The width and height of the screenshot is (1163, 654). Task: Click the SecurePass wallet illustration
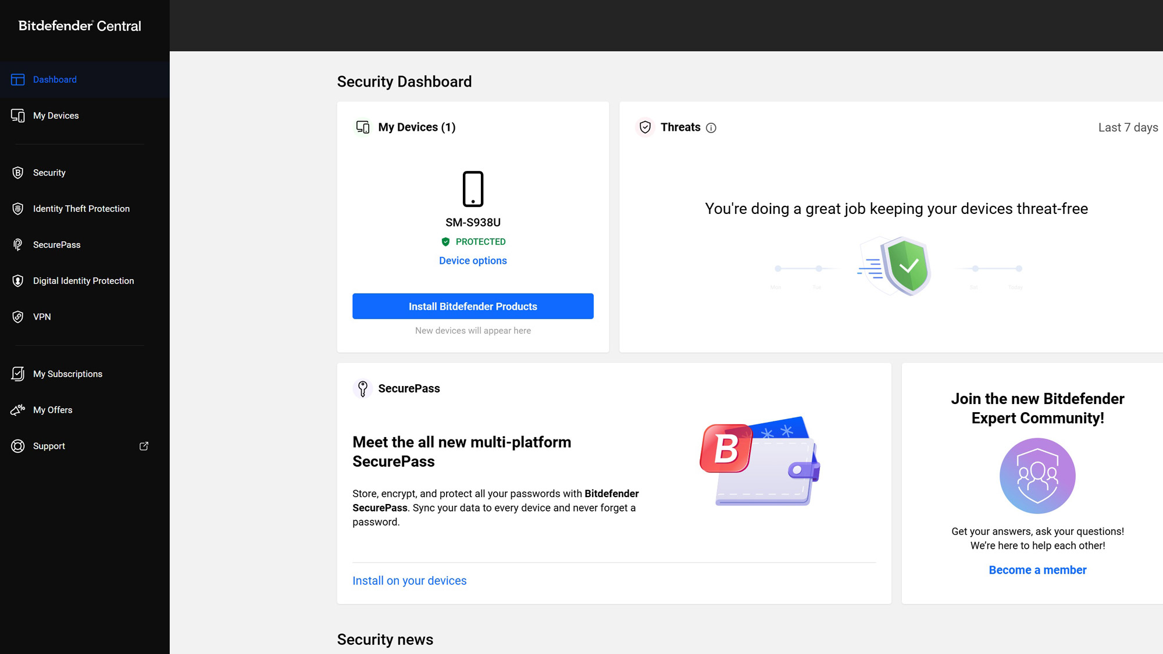(761, 461)
